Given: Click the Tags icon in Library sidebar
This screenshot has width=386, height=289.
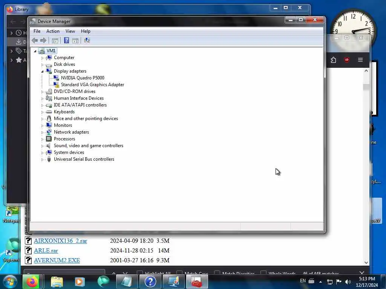Looking at the screenshot, I should [x=19, y=51].
